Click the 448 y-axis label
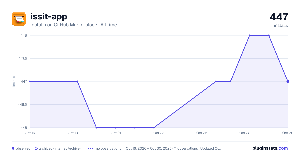Viewport: 300px width, 157px height. [x=24, y=35]
